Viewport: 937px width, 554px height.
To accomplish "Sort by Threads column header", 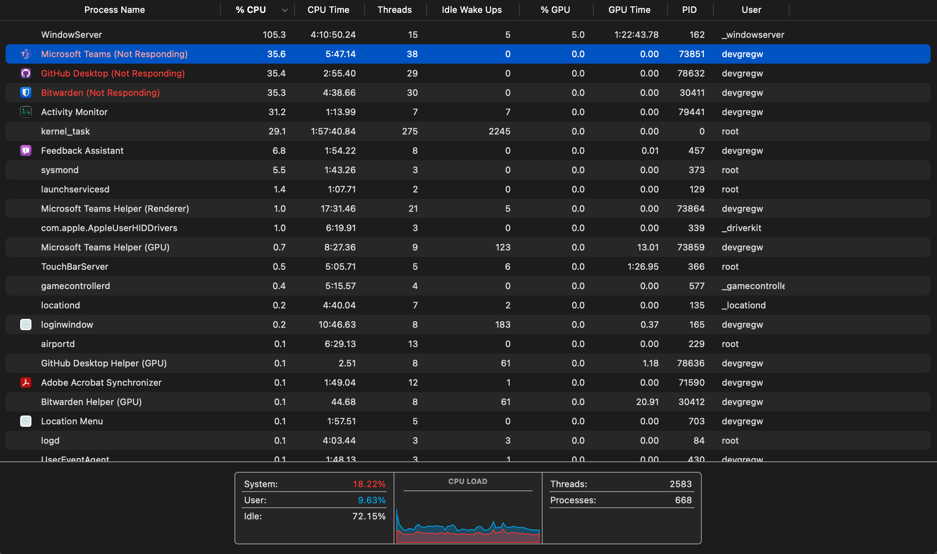I will 394,10.
